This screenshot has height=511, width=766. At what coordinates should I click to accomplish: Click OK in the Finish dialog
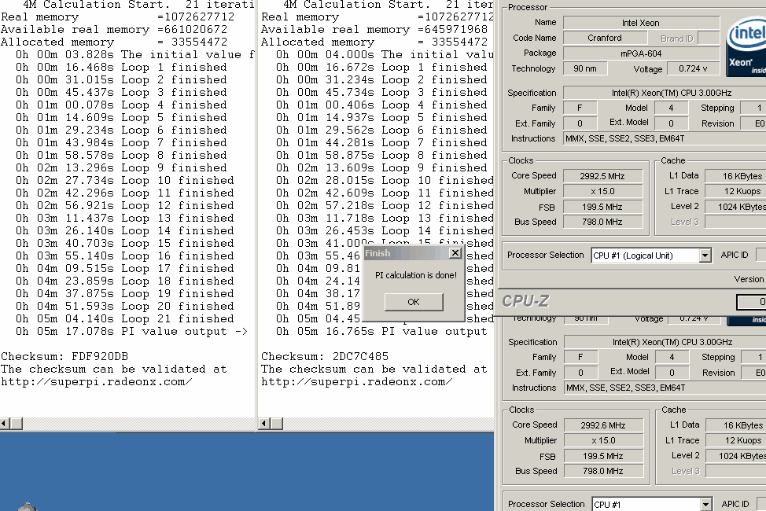pos(414,302)
